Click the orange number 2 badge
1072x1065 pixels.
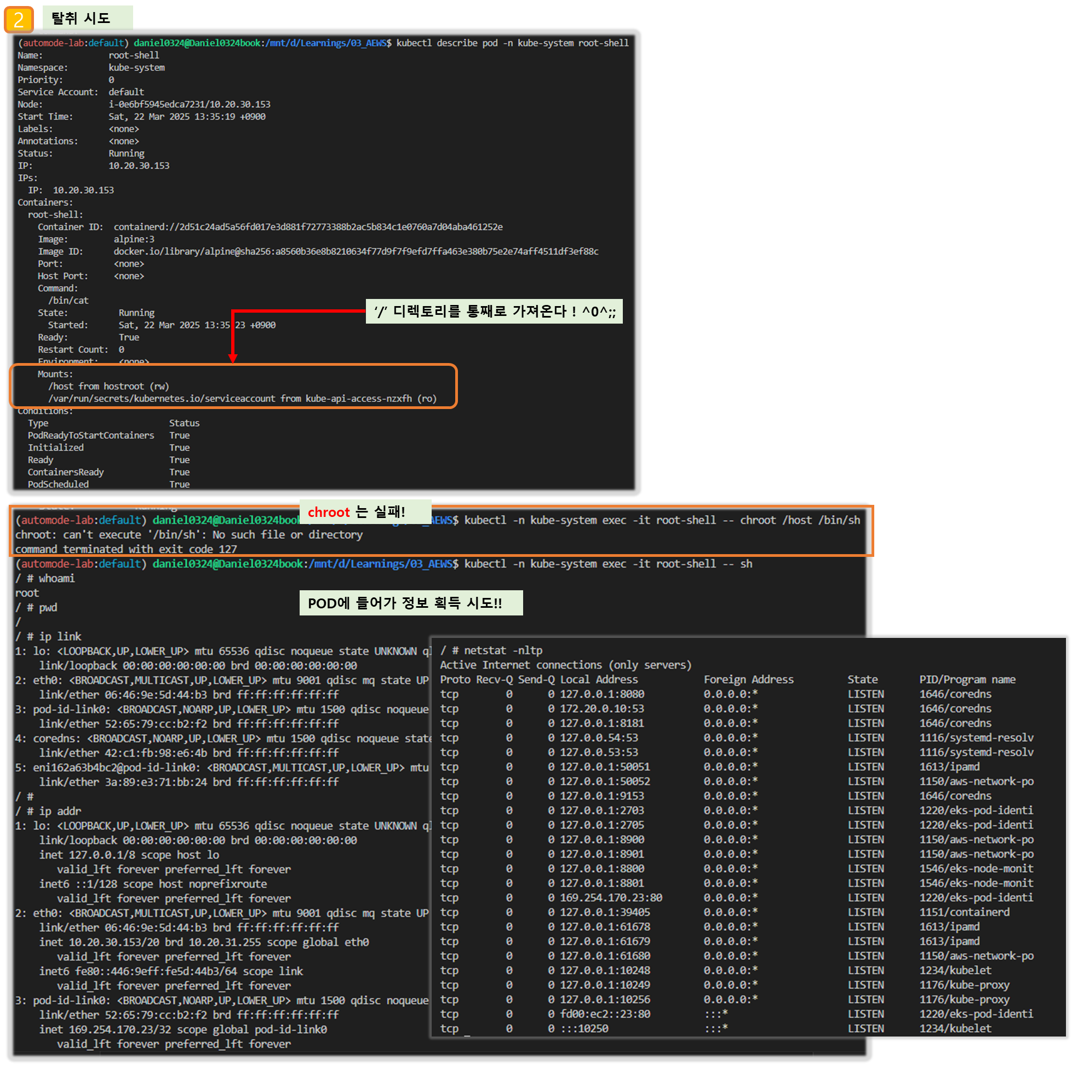19,19
